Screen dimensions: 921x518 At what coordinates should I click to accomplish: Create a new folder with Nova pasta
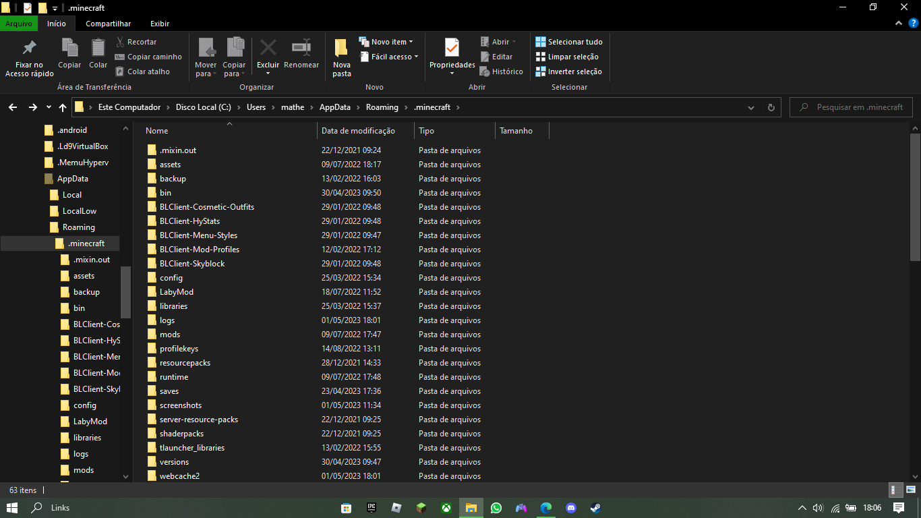coord(342,57)
